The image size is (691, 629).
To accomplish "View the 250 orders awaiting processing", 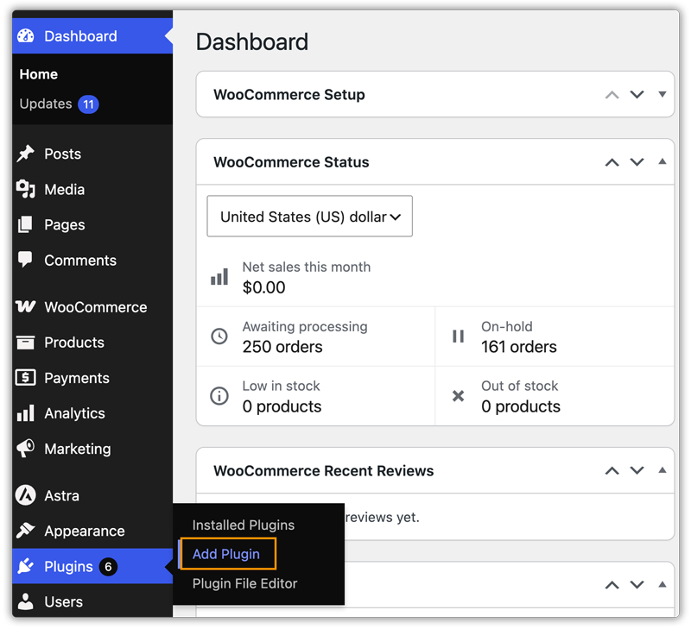I will (282, 347).
